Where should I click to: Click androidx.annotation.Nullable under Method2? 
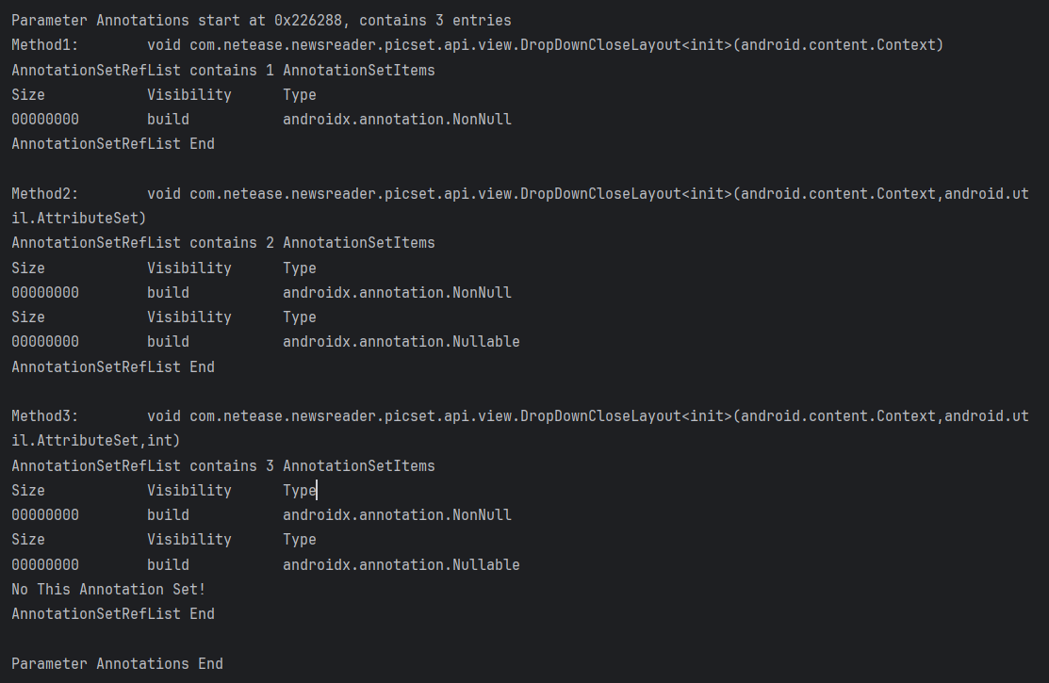pos(401,342)
